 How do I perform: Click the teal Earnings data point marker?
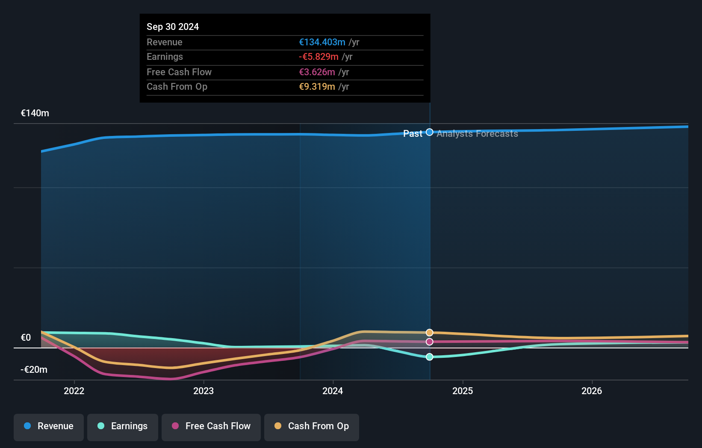(430, 357)
